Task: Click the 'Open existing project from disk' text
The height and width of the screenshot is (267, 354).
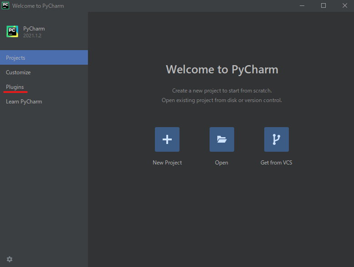Action: (222, 100)
